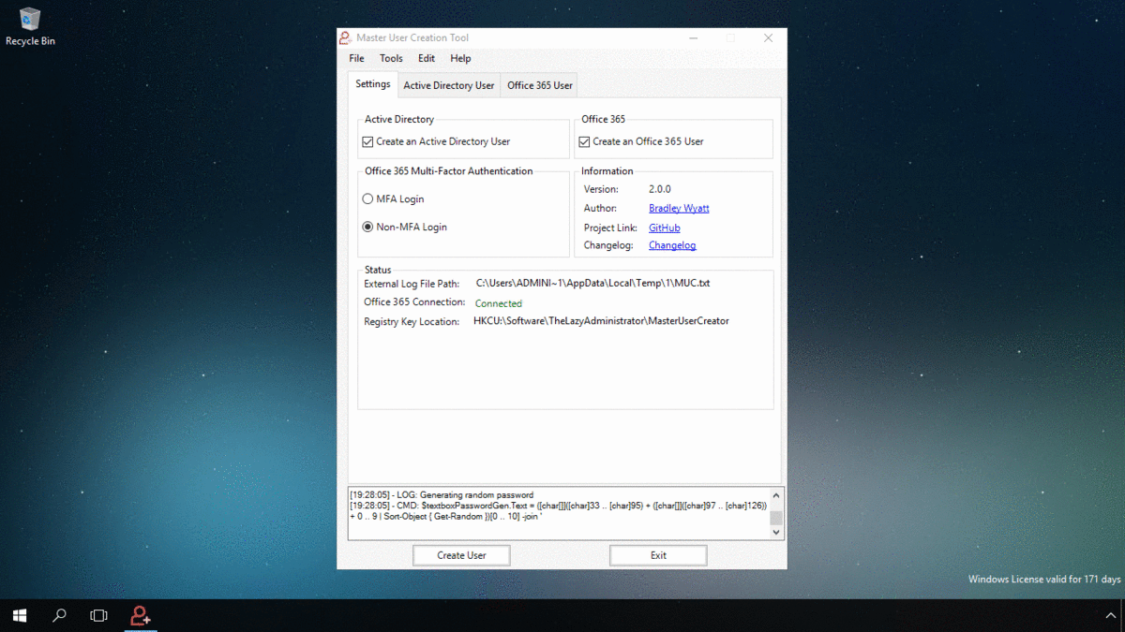
Task: Show hidden system tray icons chevron
Action: pos(1111,616)
